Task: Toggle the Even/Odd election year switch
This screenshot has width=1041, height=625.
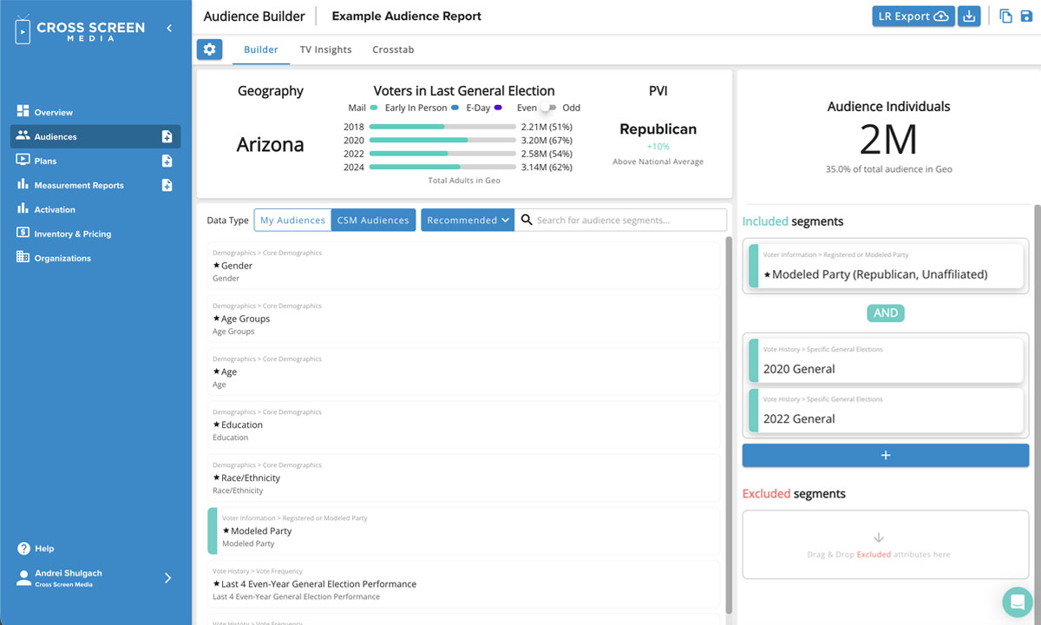Action: pos(548,108)
